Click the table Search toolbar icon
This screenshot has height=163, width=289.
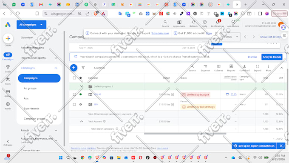pyautogui.click(x=192, y=66)
